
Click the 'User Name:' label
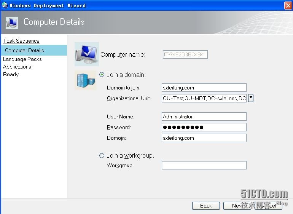(121, 117)
